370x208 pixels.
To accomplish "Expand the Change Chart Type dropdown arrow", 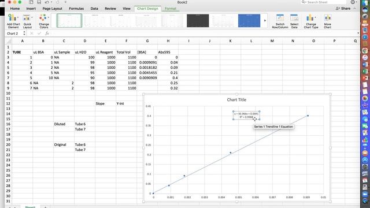I will click(x=316, y=17).
